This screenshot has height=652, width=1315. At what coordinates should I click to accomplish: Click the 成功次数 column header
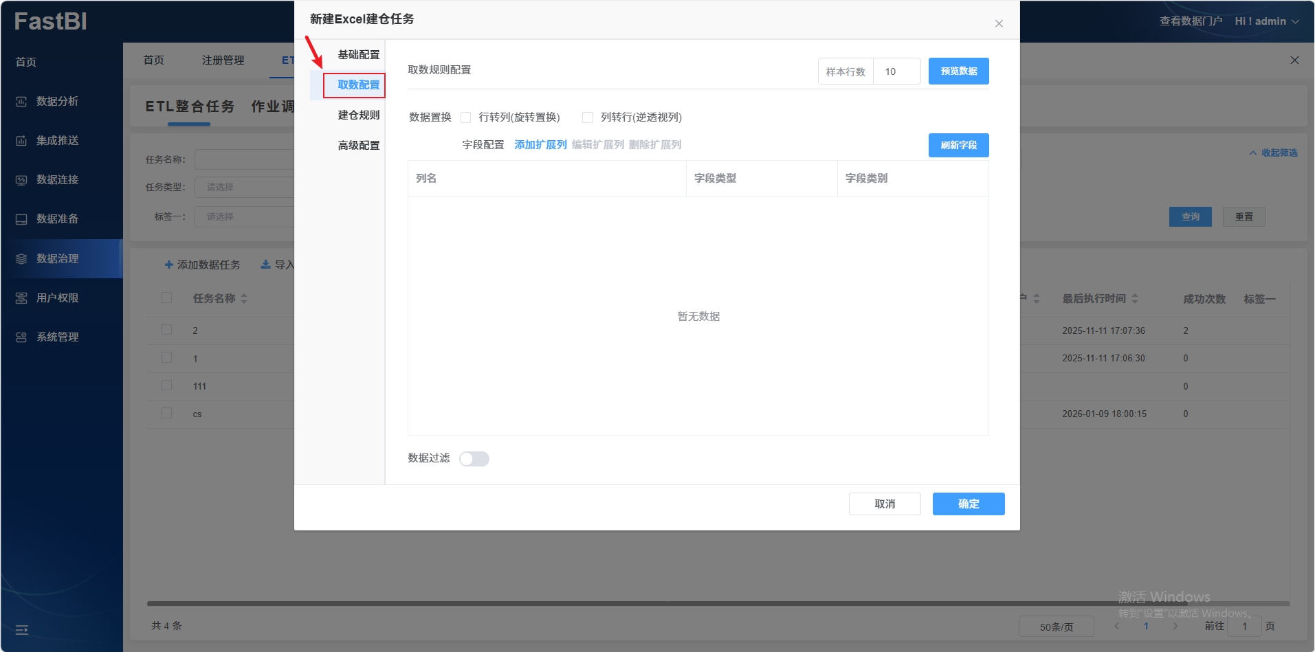pyautogui.click(x=1204, y=299)
